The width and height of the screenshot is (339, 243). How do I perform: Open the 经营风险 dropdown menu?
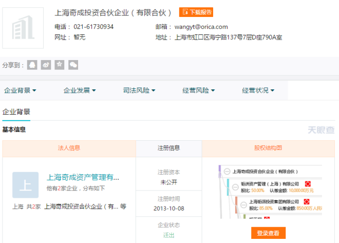(x=198, y=90)
